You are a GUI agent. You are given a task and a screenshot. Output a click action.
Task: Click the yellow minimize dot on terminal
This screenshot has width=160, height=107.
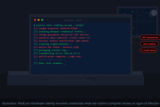pos(39,20)
